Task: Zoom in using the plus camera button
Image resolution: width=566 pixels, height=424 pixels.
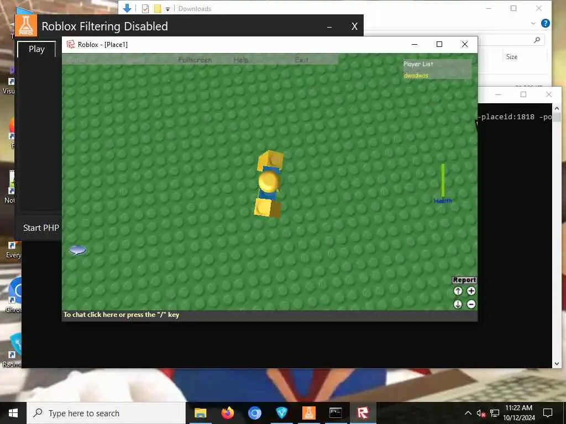Action: coord(471,291)
